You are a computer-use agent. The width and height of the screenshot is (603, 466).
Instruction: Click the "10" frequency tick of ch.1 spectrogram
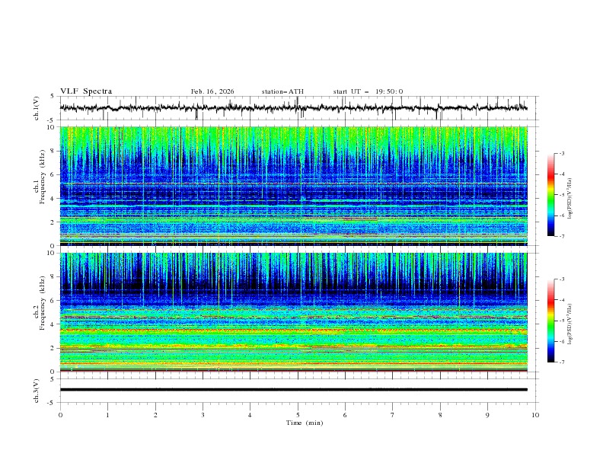53,127
